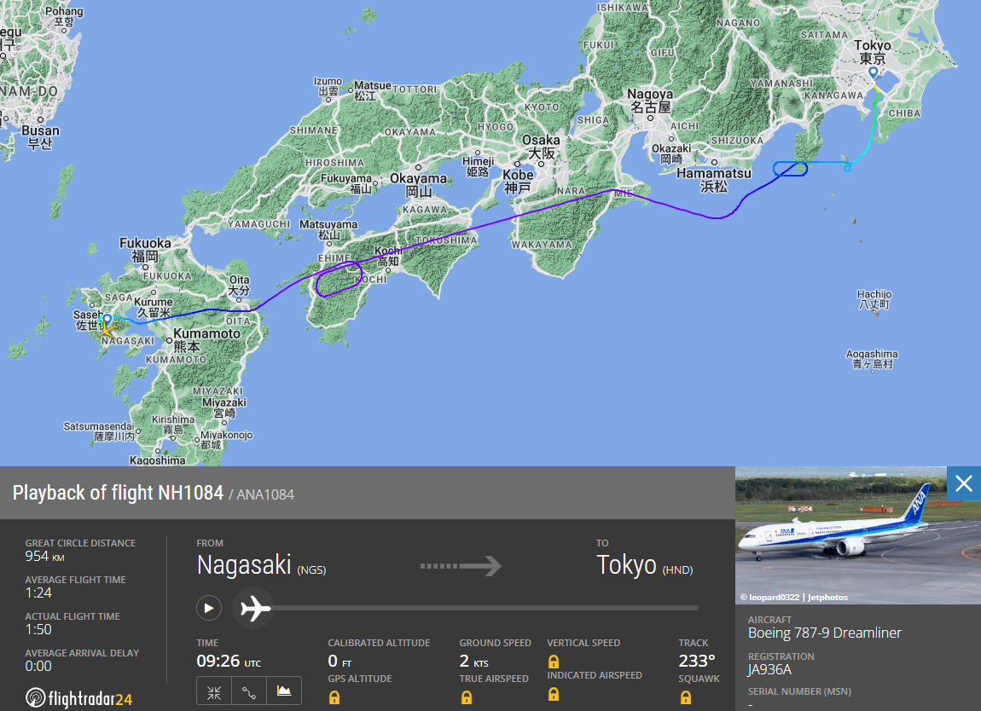
Task: Open the ANA Boeing 787 aircraft photo
Action: pyautogui.click(x=858, y=535)
